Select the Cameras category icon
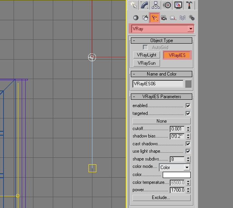The width and height of the screenshot is (233, 208). [x=164, y=18]
